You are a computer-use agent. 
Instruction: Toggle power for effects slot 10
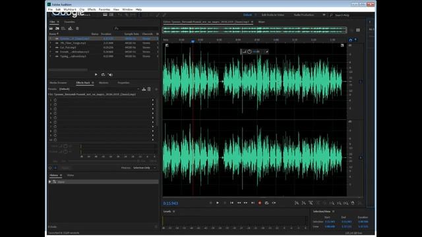pos(55,140)
